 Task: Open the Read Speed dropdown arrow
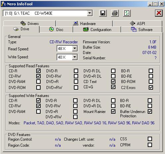tap(75, 48)
